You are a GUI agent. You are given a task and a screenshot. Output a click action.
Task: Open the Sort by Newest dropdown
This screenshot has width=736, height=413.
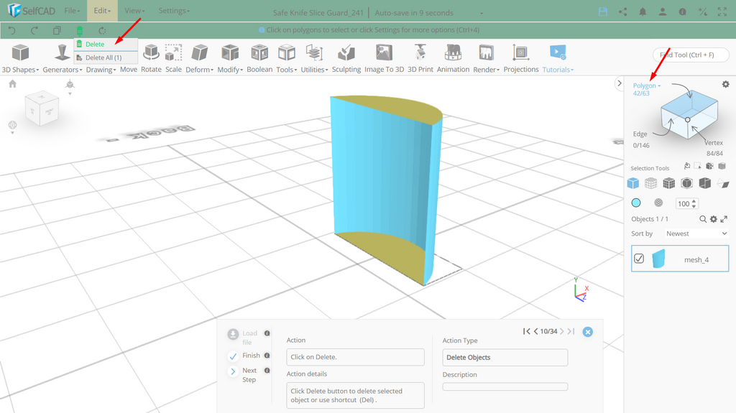696,233
